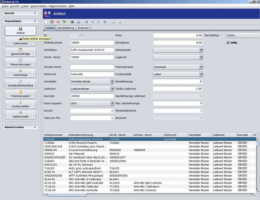The image size is (260, 200).
Task: Jump to last record navigation icon
Action: pos(105,22)
